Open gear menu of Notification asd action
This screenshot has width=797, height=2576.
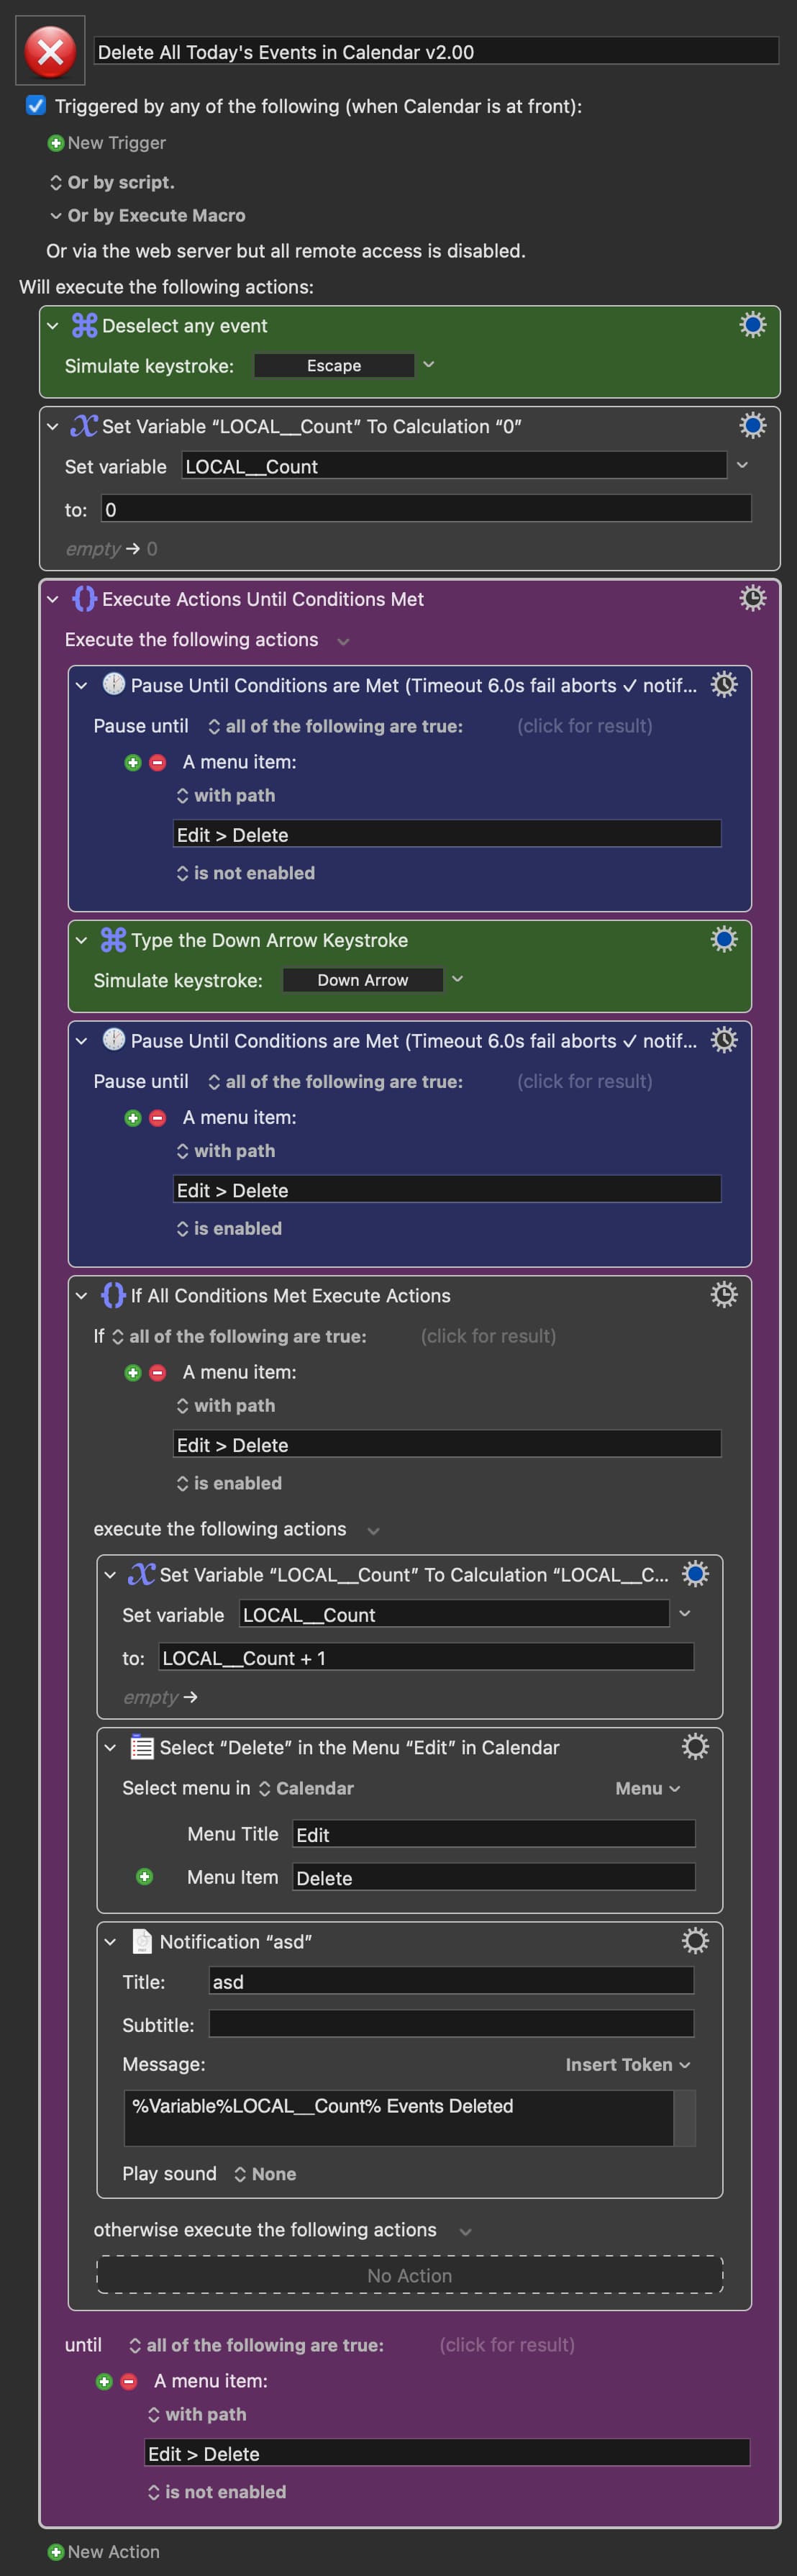pos(694,1940)
